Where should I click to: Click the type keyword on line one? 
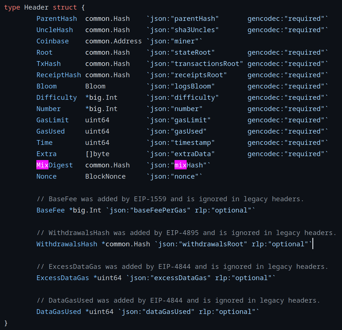tap(12, 7)
